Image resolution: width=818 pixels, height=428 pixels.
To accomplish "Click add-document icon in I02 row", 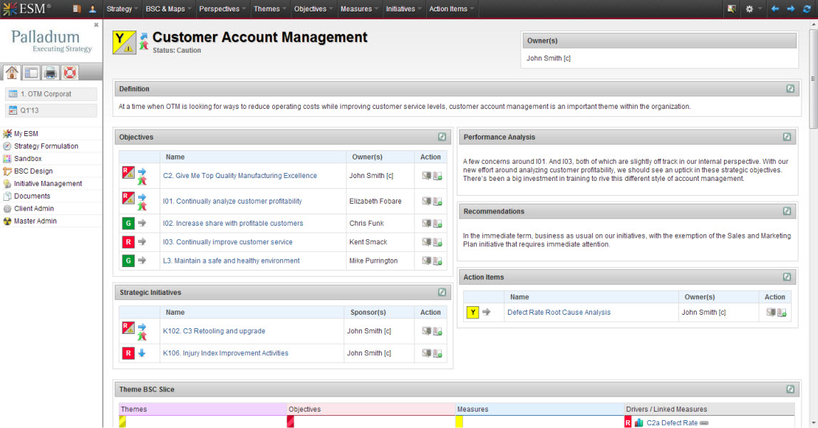I will pyautogui.click(x=438, y=224).
